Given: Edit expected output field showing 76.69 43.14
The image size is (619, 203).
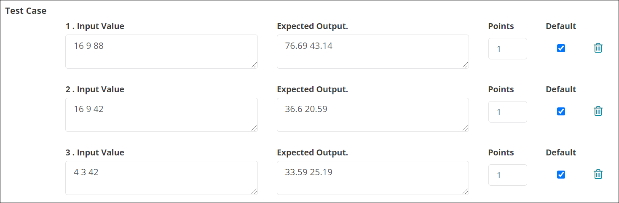Looking at the screenshot, I should (x=373, y=51).
